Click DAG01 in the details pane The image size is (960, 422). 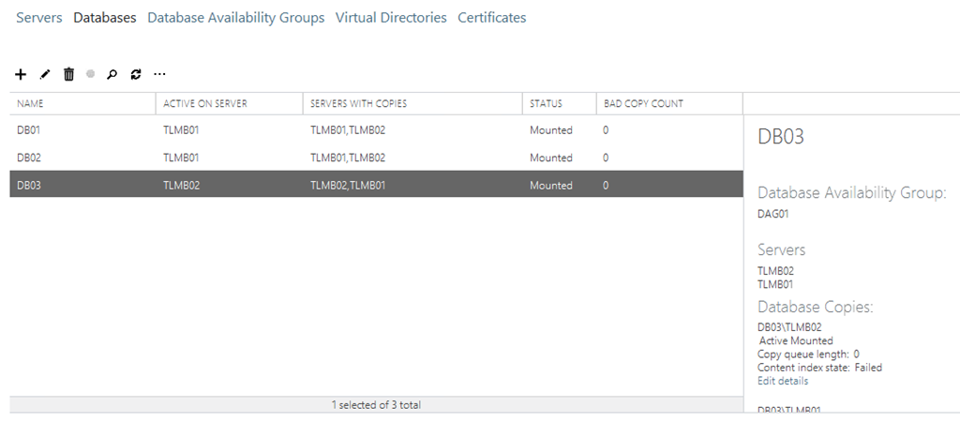[x=774, y=215]
